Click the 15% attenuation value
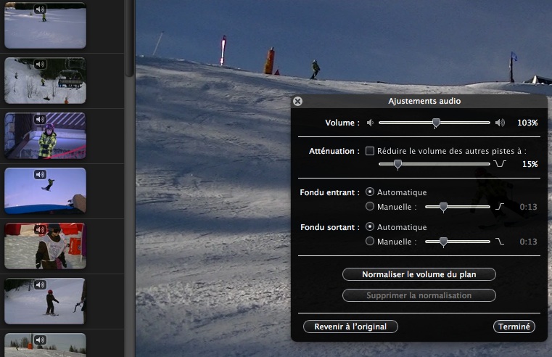Screen dimensions: 552x357 (530, 164)
